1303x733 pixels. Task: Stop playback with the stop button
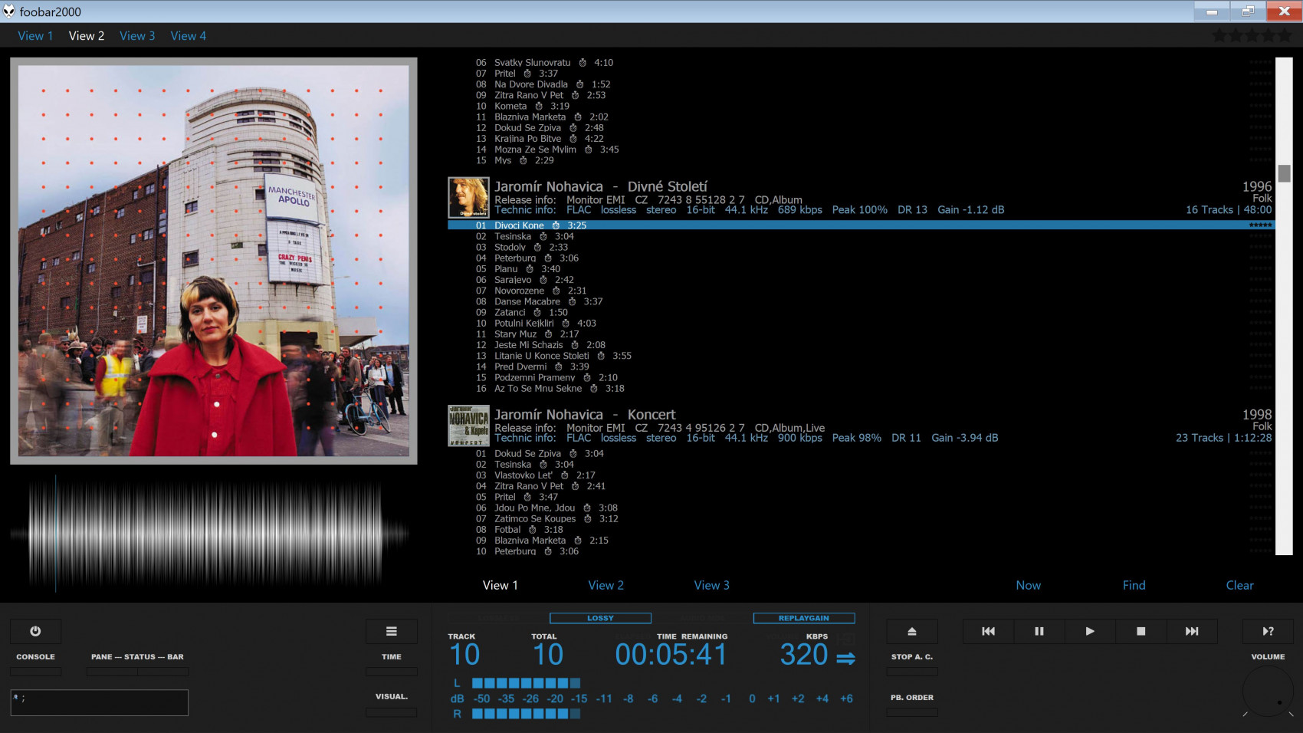pyautogui.click(x=1141, y=631)
